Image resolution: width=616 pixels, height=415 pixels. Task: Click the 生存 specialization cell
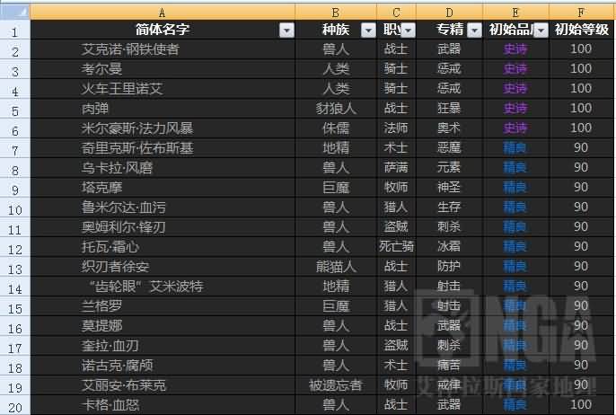tap(449, 207)
